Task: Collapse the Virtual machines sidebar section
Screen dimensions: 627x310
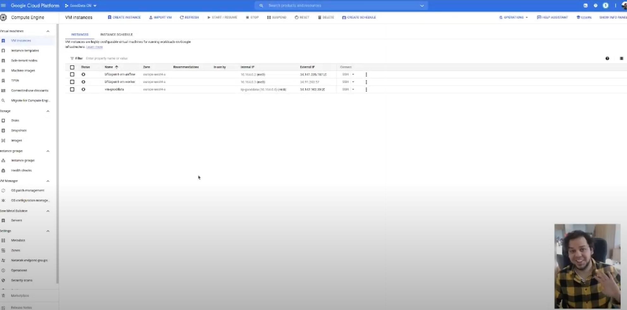Action: pos(48,31)
